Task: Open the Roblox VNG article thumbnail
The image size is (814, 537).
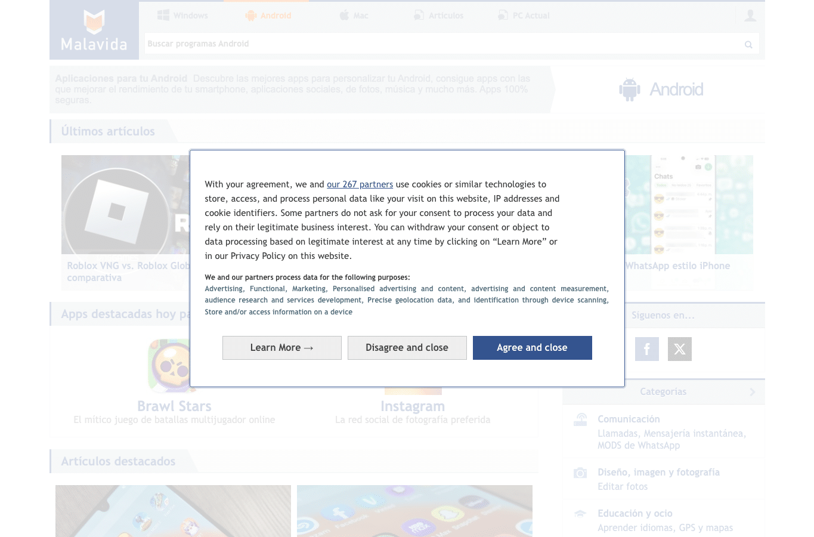Action: (125, 205)
